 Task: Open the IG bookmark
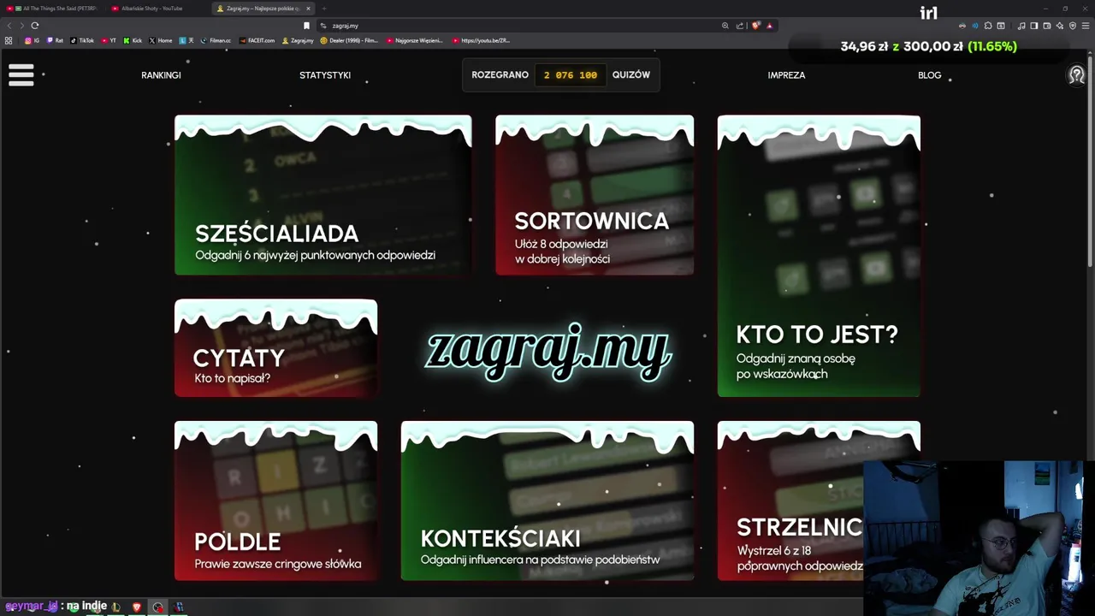point(32,40)
